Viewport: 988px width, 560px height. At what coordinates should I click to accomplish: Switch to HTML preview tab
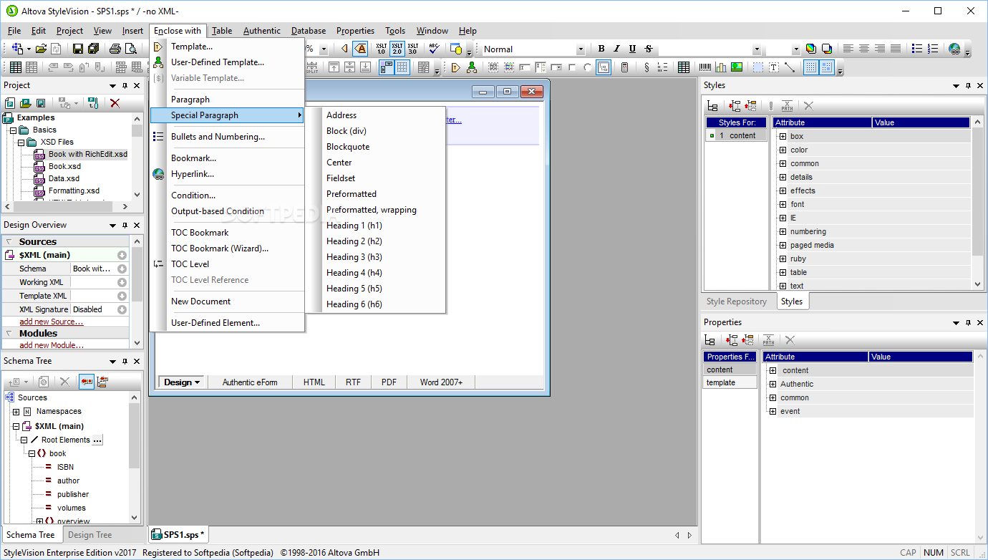314,382
